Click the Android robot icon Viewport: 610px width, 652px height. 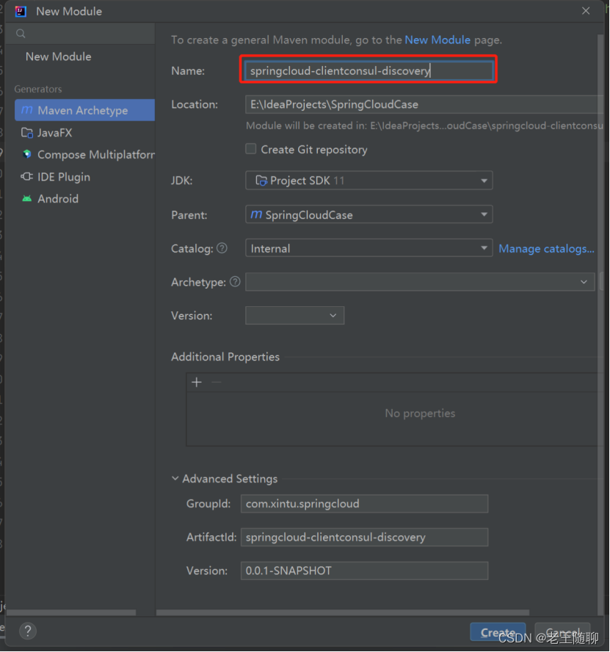(x=27, y=198)
